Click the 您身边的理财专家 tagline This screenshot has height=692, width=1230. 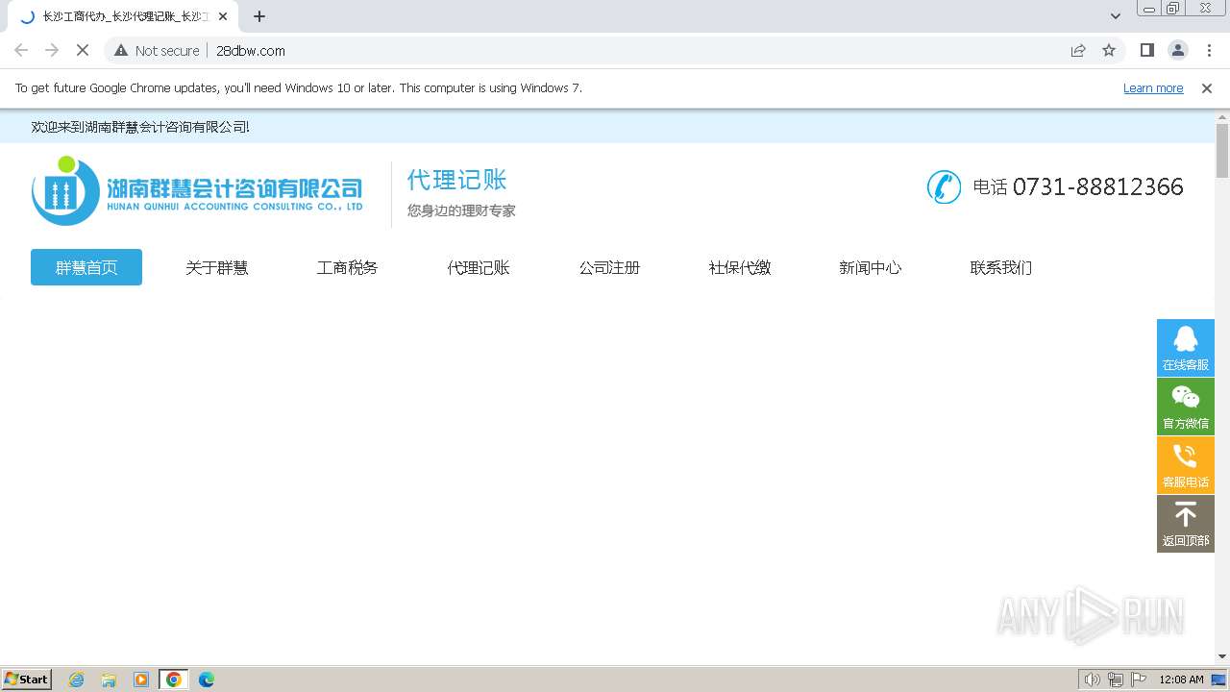pyautogui.click(x=461, y=210)
